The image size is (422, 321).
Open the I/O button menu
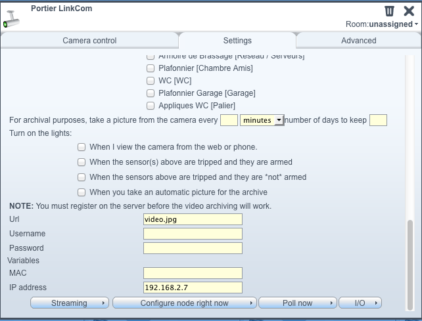(x=360, y=303)
